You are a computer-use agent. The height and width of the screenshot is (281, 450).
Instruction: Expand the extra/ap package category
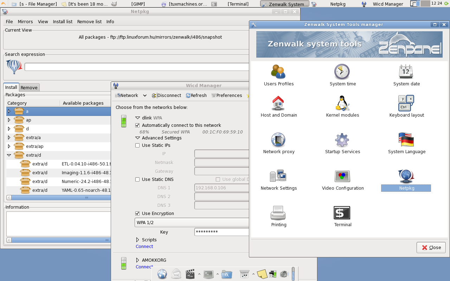click(9, 146)
